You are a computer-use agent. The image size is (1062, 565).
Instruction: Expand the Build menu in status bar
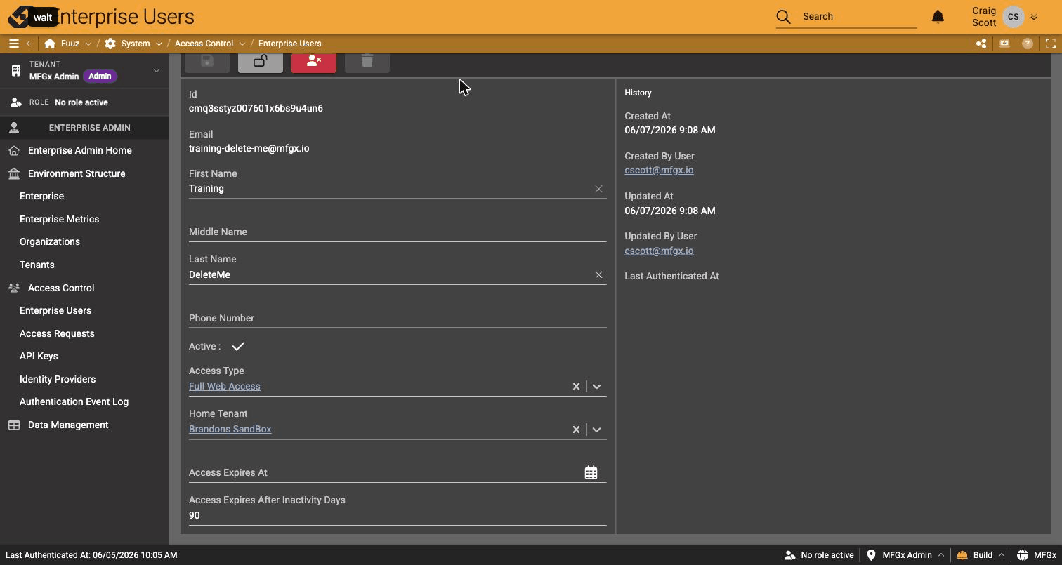(x=1002, y=555)
